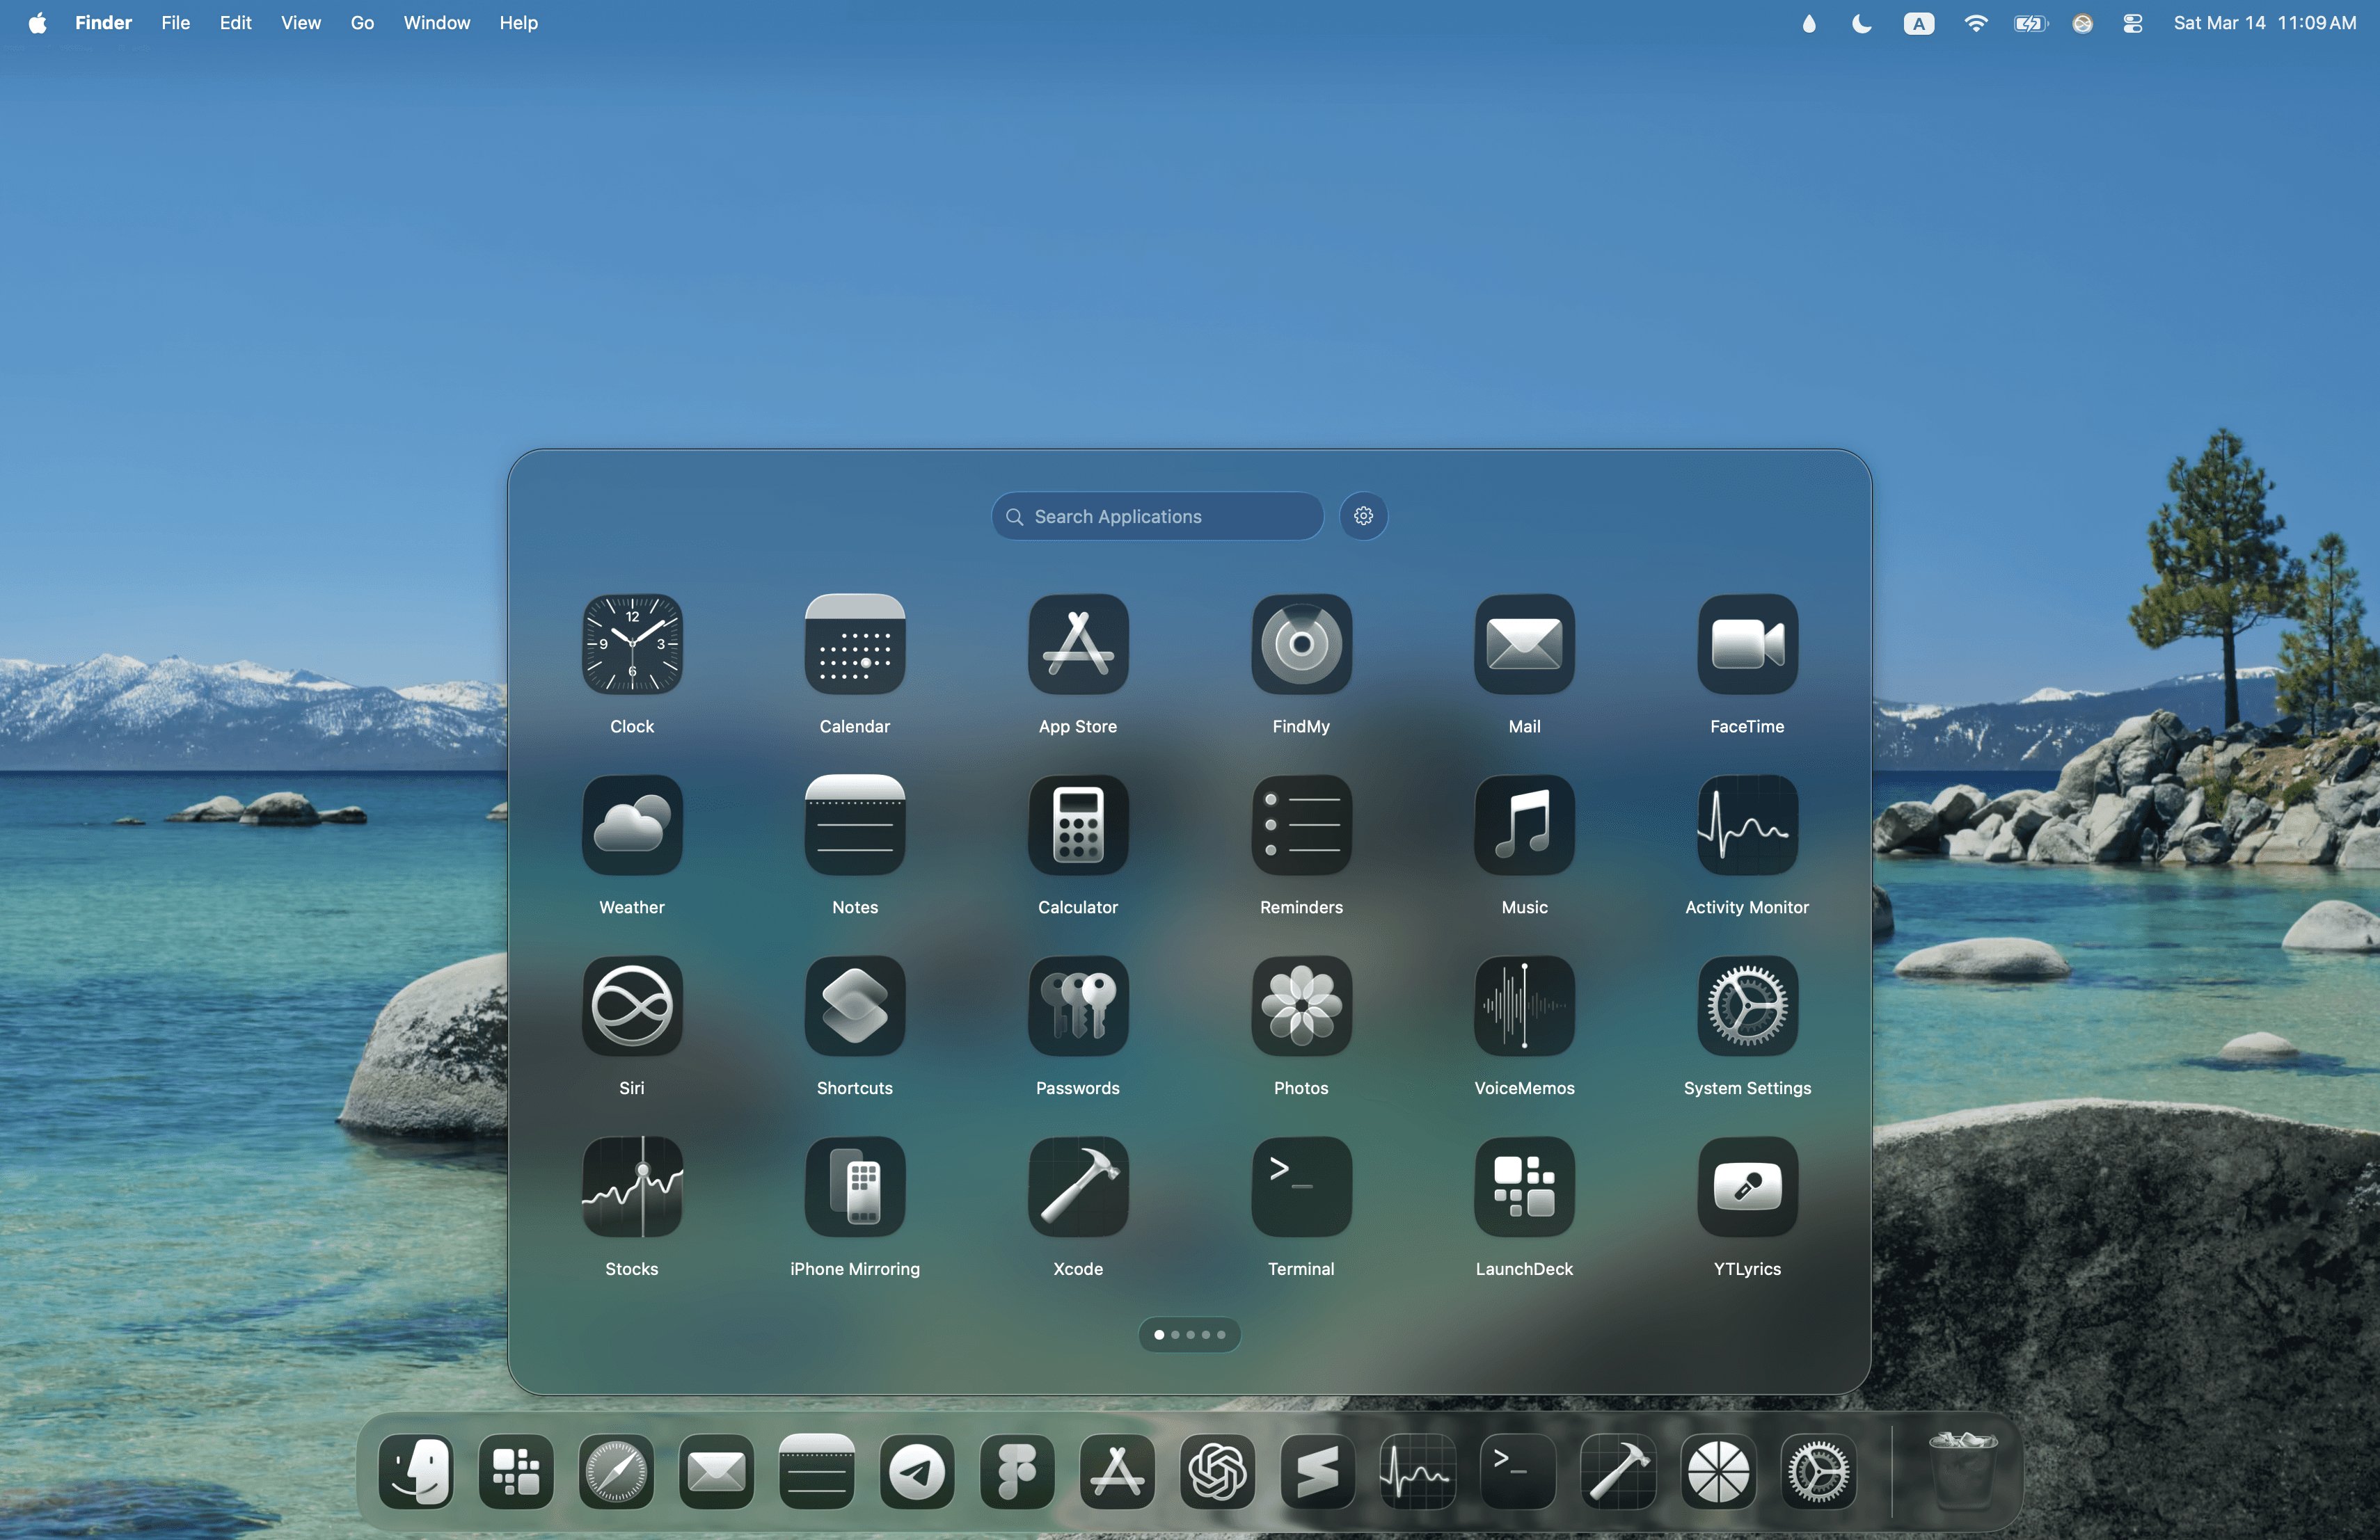Open the Apple menu
This screenshot has height=1540, width=2380.
38,23
